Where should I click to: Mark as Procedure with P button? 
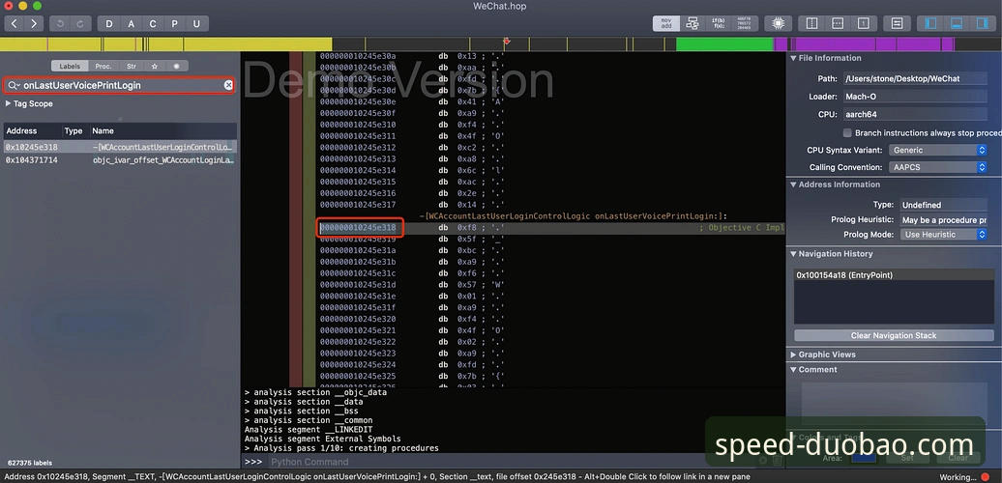(174, 23)
